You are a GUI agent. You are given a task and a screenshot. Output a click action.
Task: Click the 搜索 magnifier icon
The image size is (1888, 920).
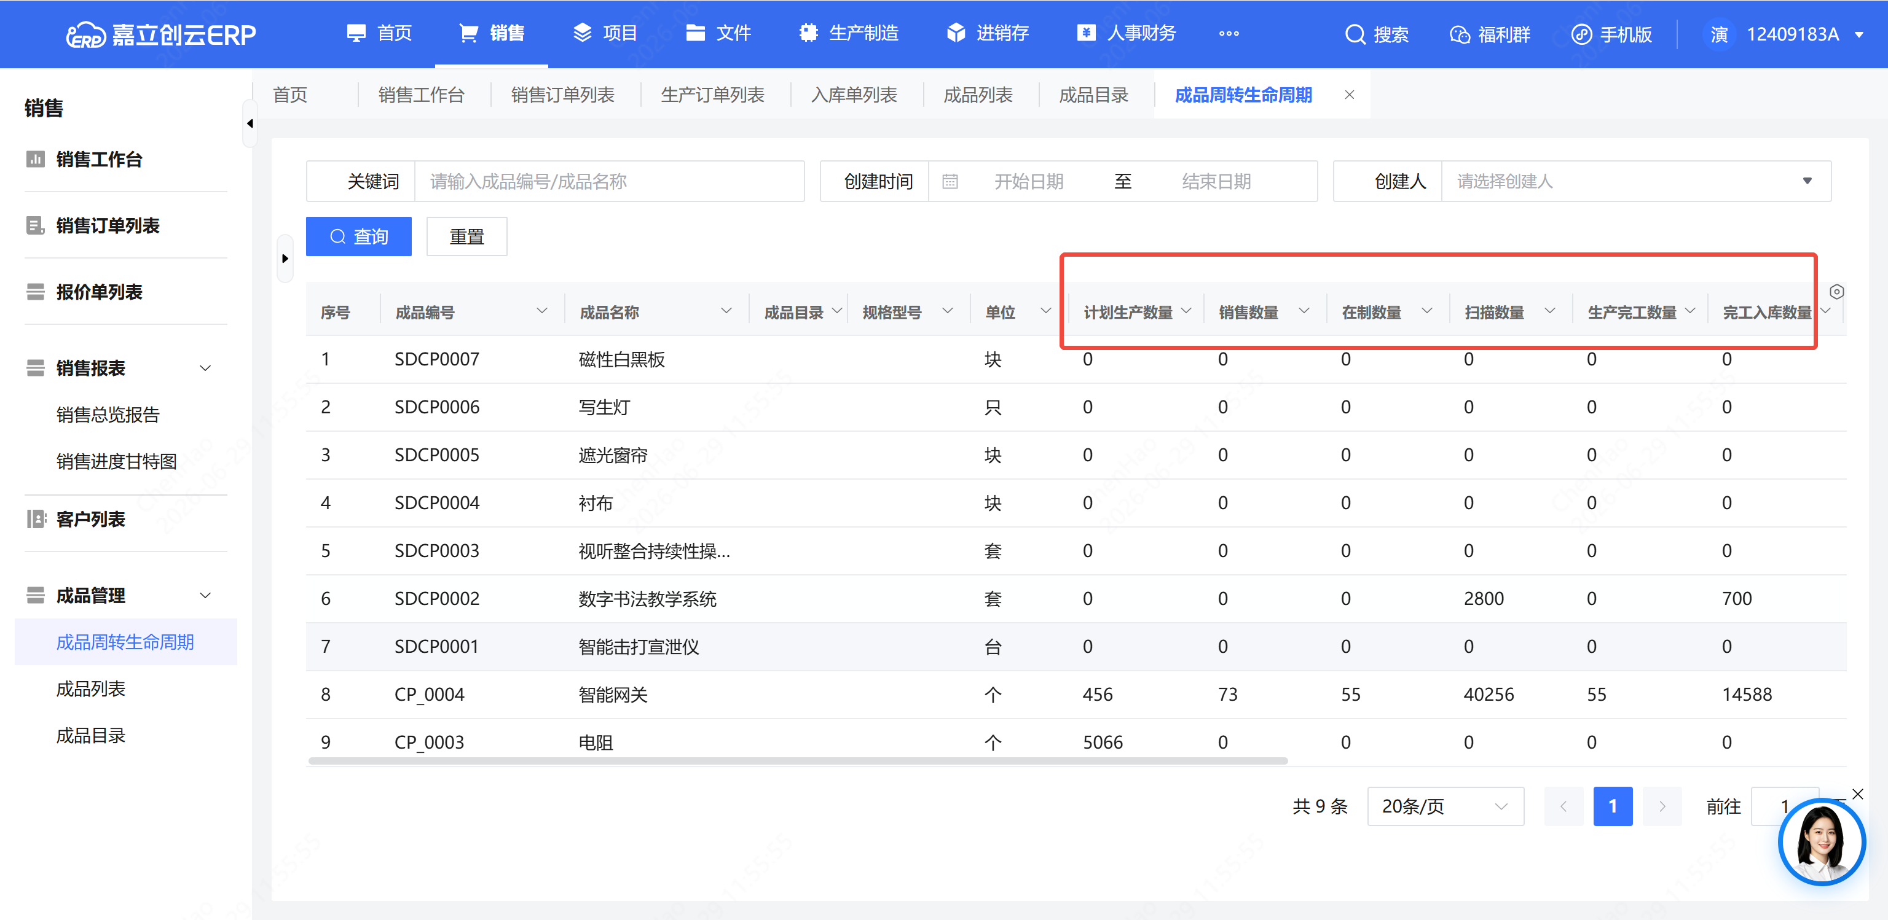tap(1355, 34)
